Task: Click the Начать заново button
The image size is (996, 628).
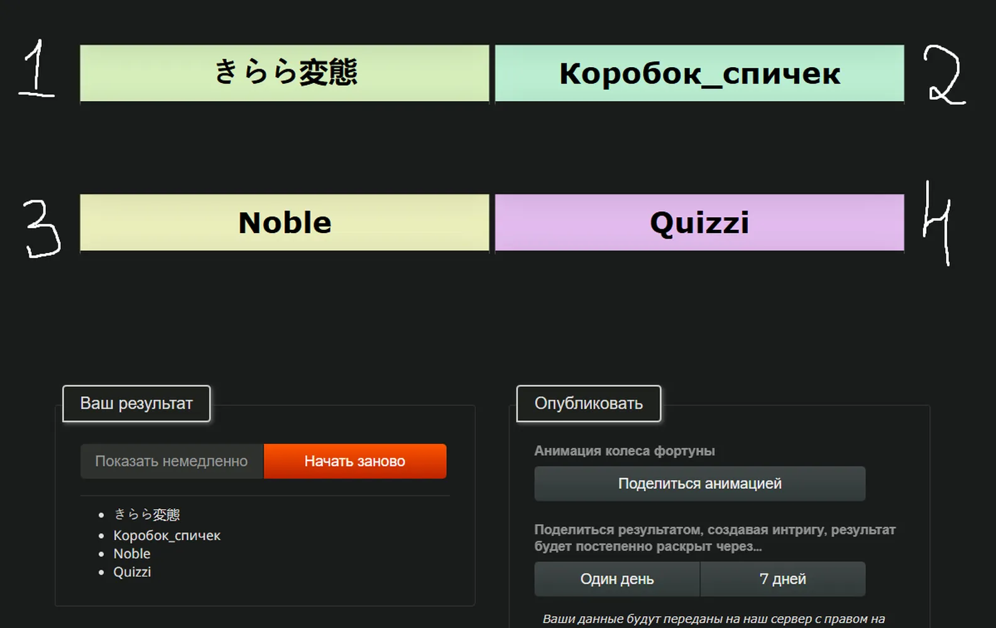Action: pyautogui.click(x=355, y=461)
